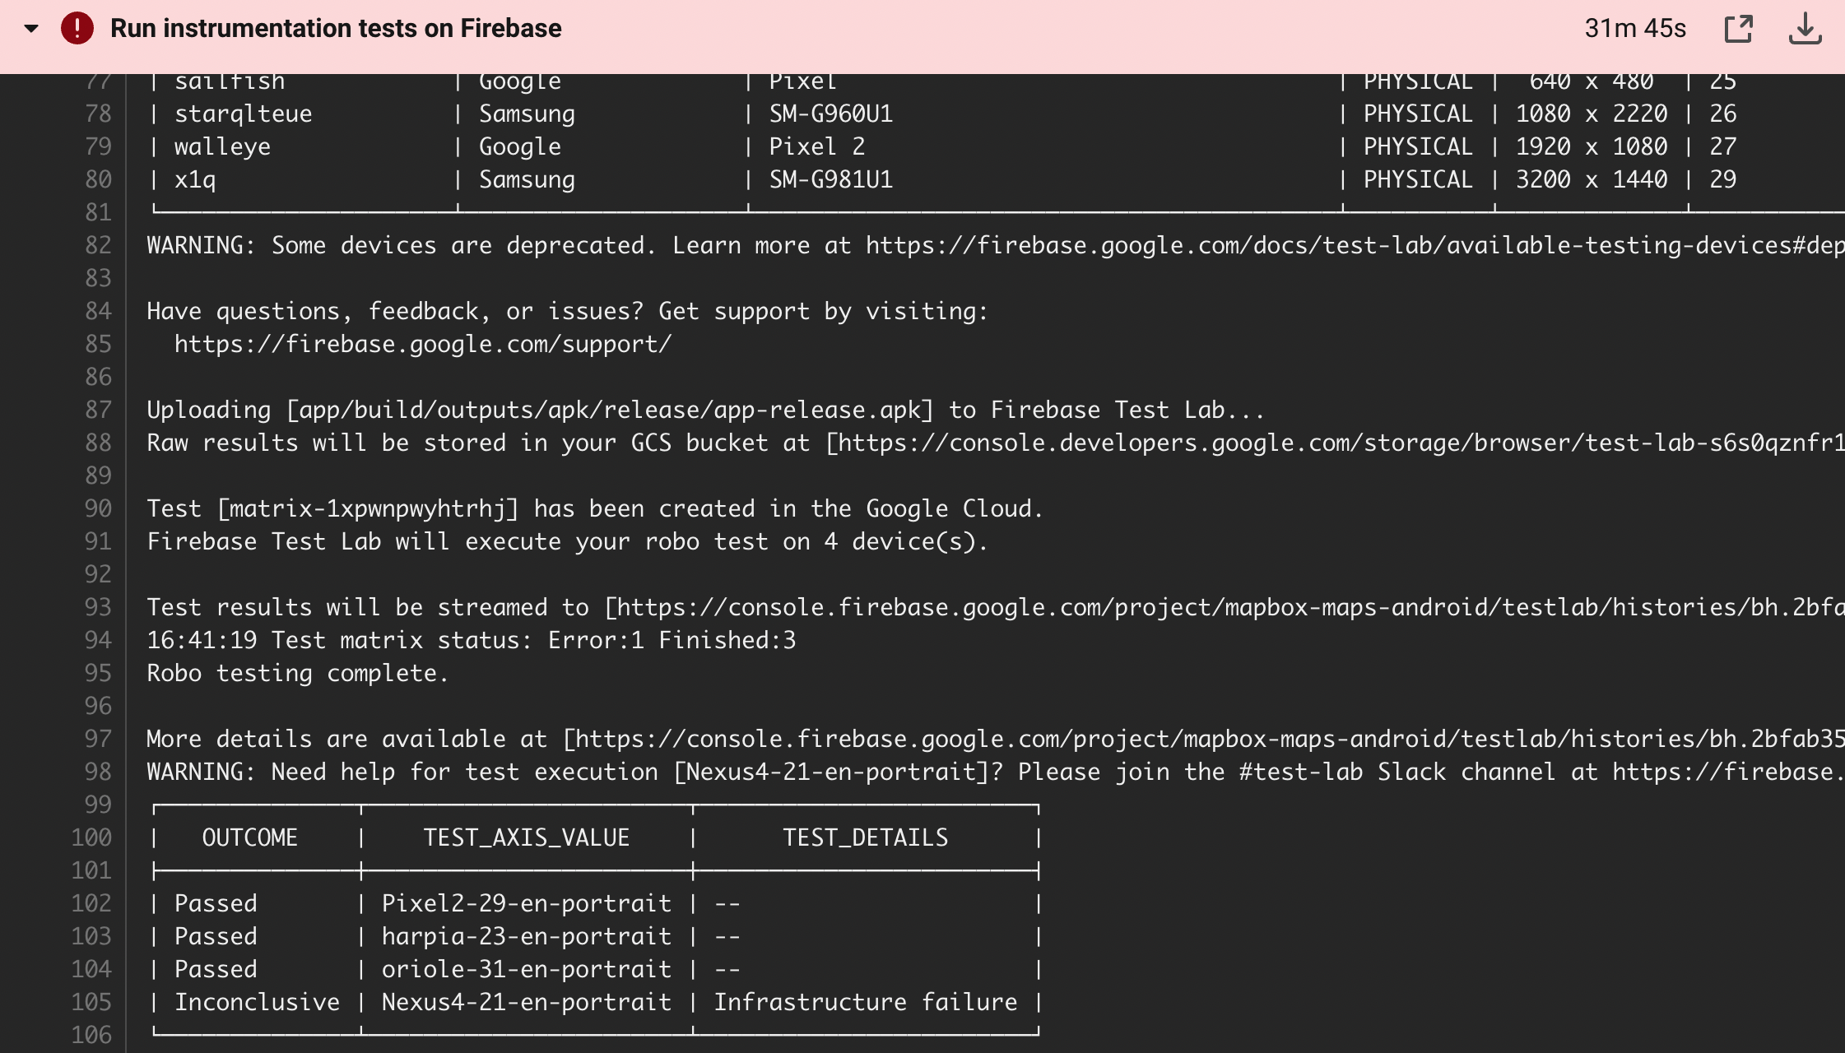Click the step title Run instrumentation tests on Firebase
The width and height of the screenshot is (1845, 1053).
coord(335,27)
